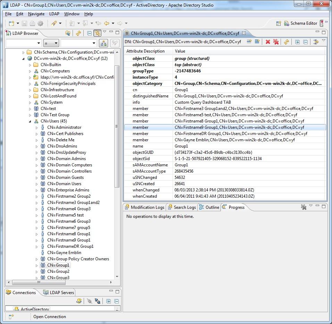This screenshot has width=332, height=324.
Task: Click the LDAP Browser horizontal scrollbar thumb
Action: click(39, 283)
